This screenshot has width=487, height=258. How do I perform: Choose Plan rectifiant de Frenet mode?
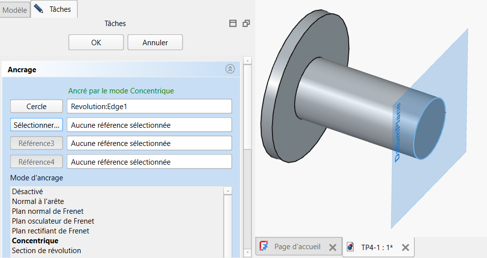click(x=50, y=231)
